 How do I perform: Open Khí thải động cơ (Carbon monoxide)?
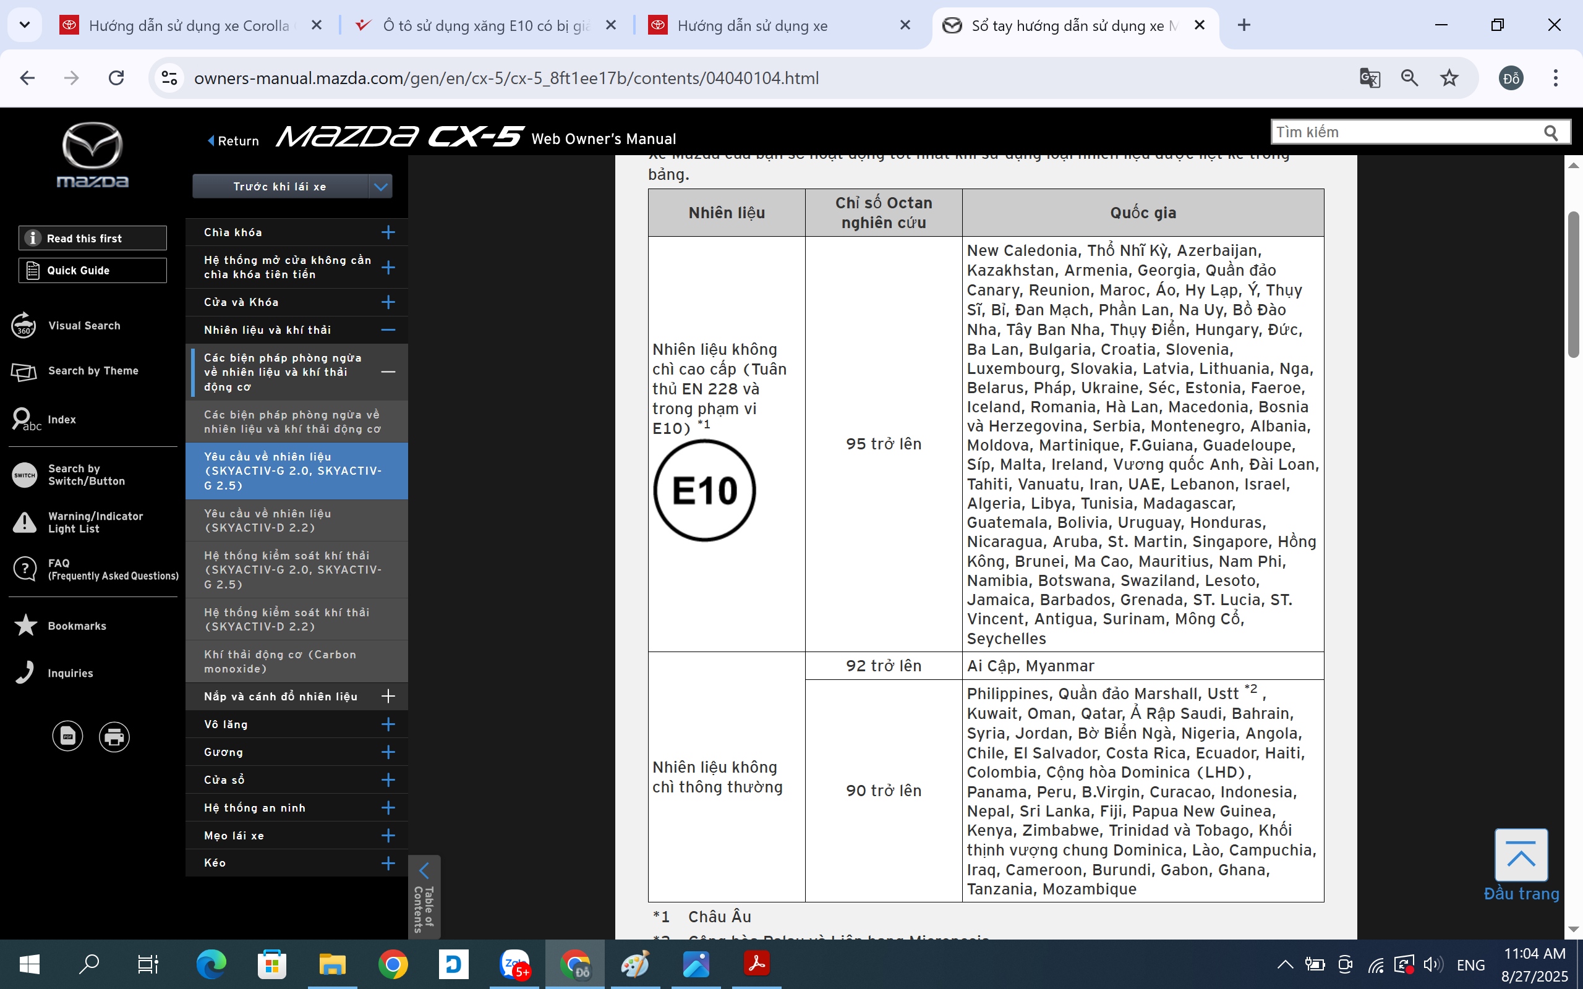tap(297, 661)
